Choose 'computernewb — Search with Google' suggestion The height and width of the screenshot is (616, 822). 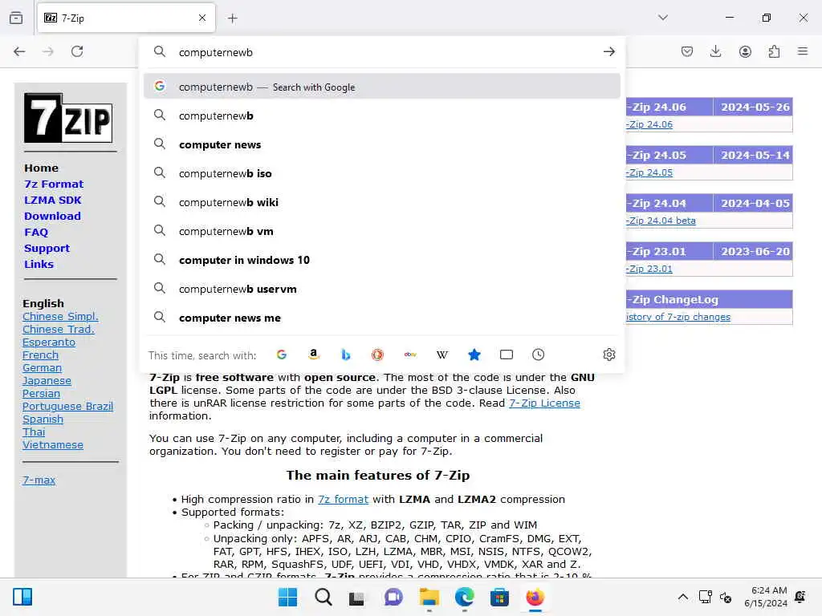coord(381,87)
